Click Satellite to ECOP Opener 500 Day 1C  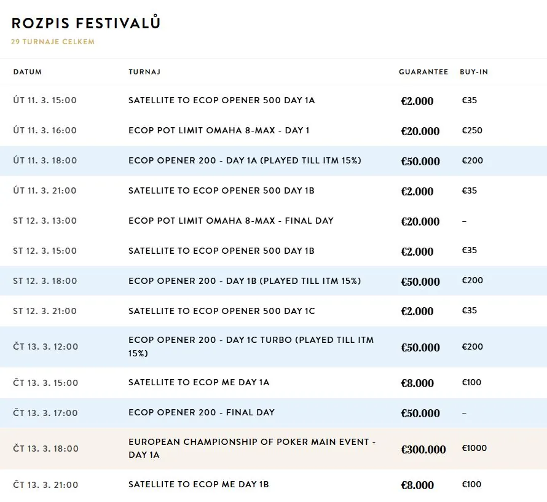pos(273,311)
